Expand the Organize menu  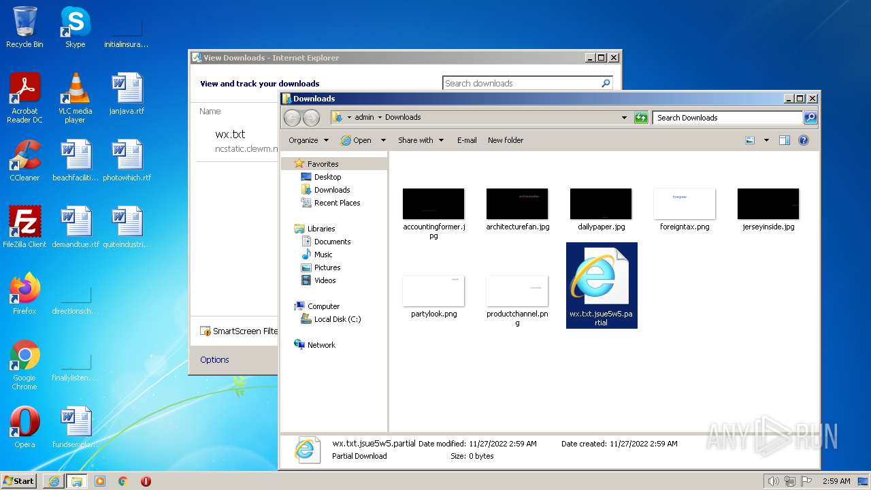pos(308,140)
